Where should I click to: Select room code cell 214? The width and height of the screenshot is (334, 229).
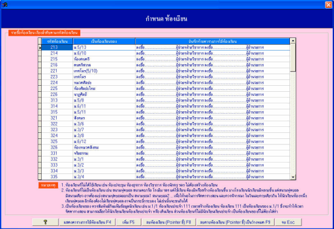[57, 53]
